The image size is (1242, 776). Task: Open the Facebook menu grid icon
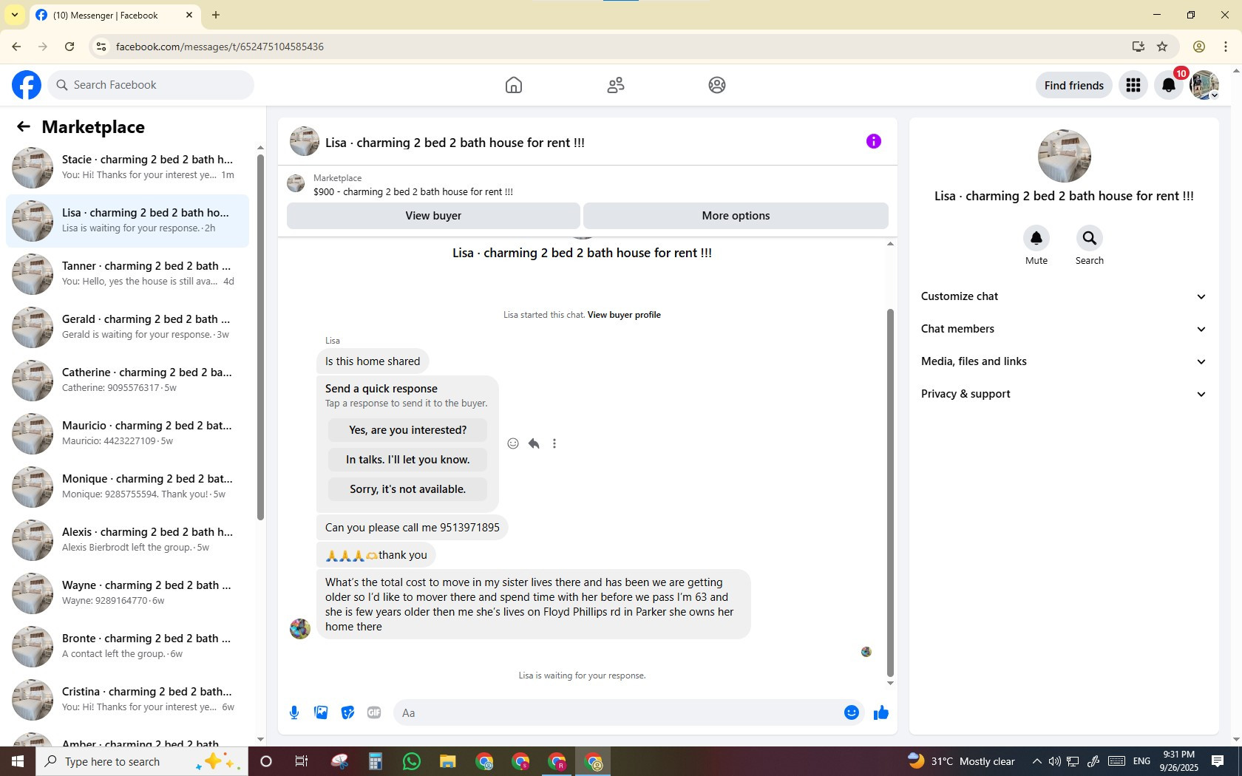click(1133, 85)
